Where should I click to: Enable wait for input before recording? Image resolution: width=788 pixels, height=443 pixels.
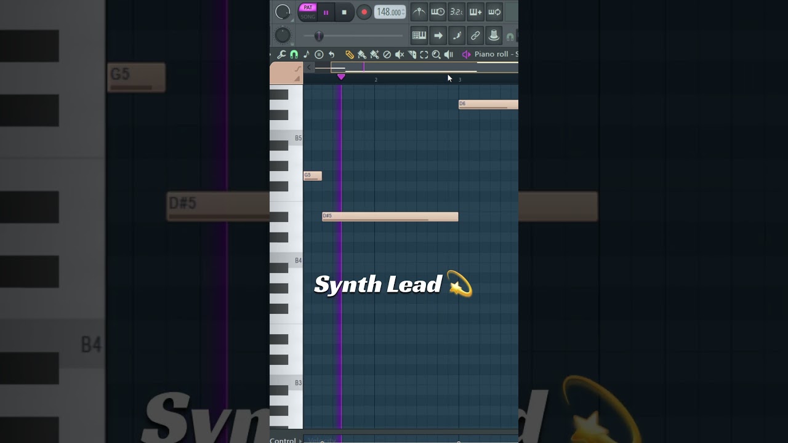point(438,12)
